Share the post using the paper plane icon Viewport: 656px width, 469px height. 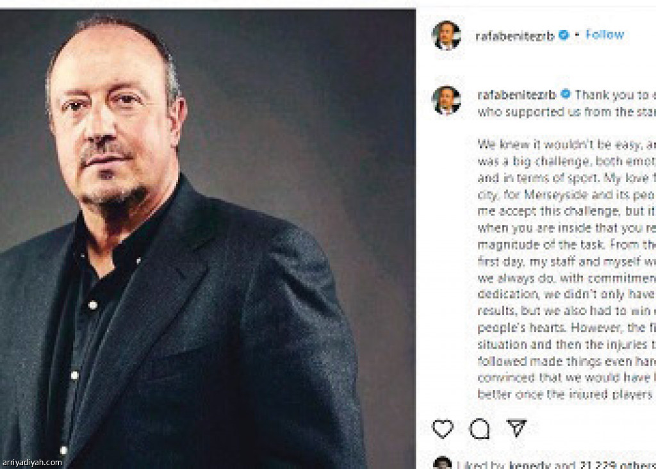point(516,428)
